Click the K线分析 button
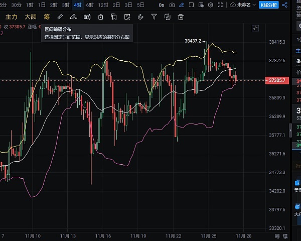This screenshot has width=301, height=241. coord(269,5)
